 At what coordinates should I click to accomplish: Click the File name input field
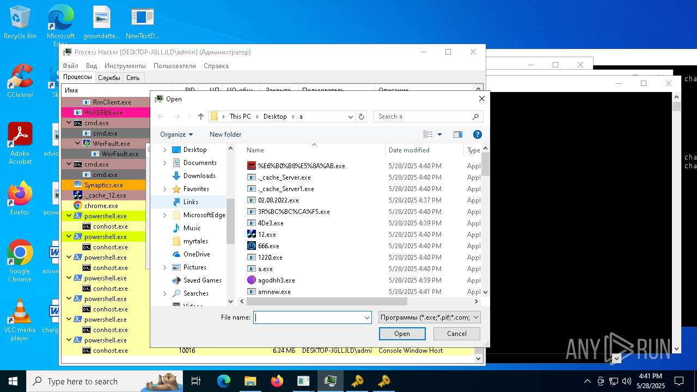(308, 317)
